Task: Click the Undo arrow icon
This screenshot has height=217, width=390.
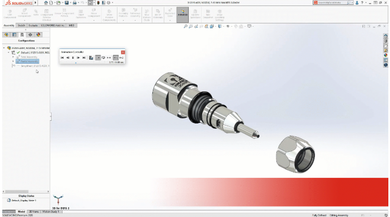Action: (x=82, y=3)
